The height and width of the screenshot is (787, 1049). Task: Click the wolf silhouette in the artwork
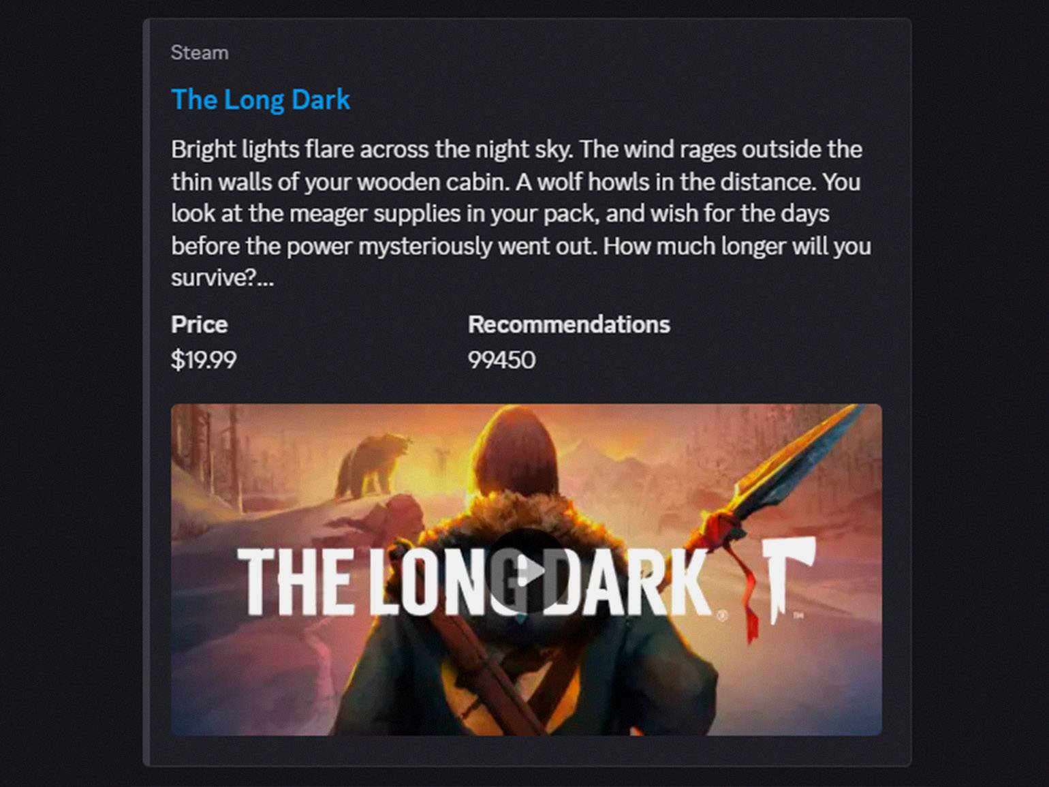(x=373, y=466)
